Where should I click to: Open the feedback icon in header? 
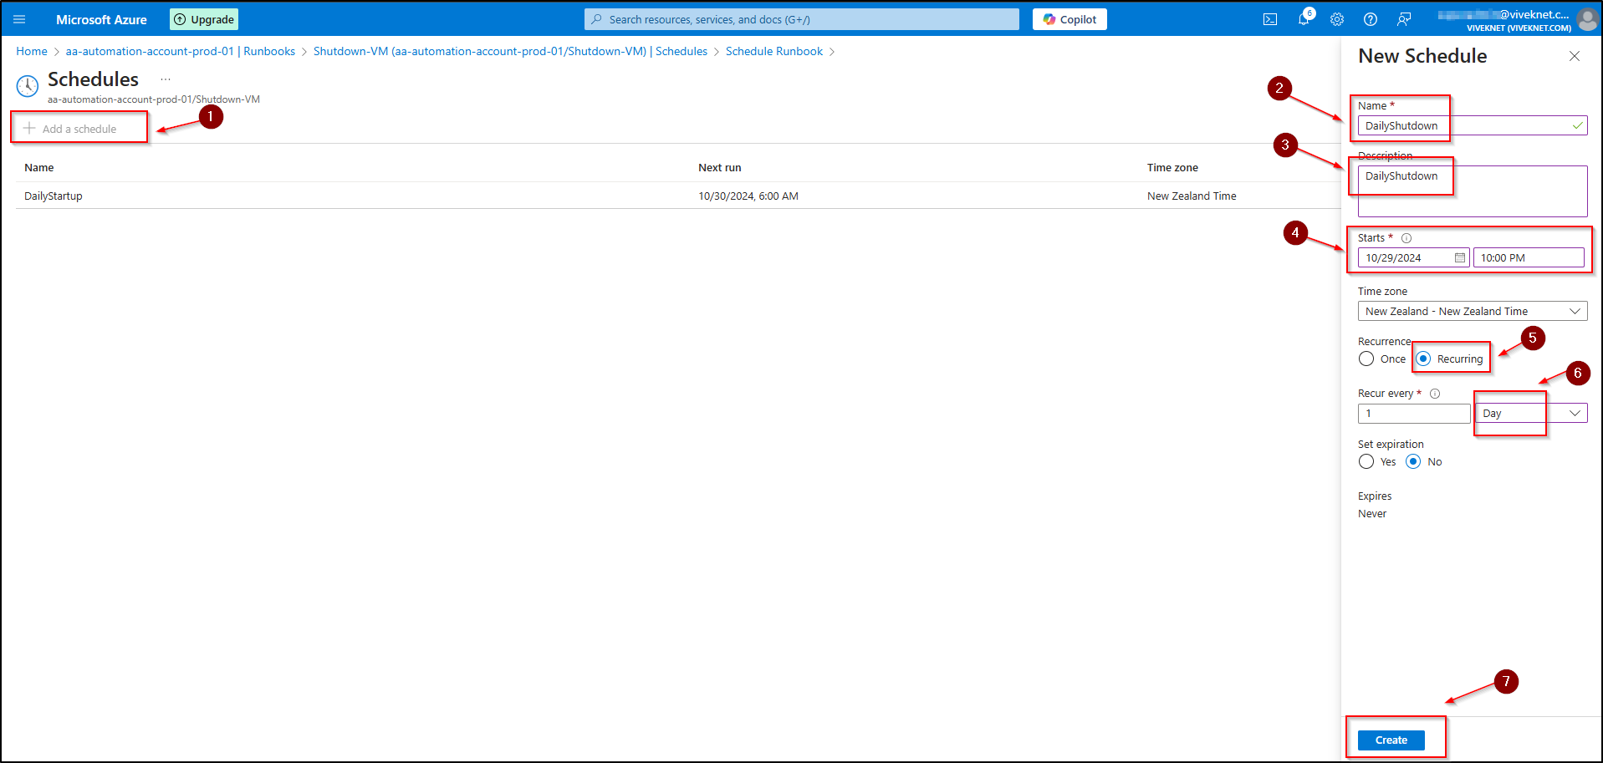click(x=1404, y=19)
